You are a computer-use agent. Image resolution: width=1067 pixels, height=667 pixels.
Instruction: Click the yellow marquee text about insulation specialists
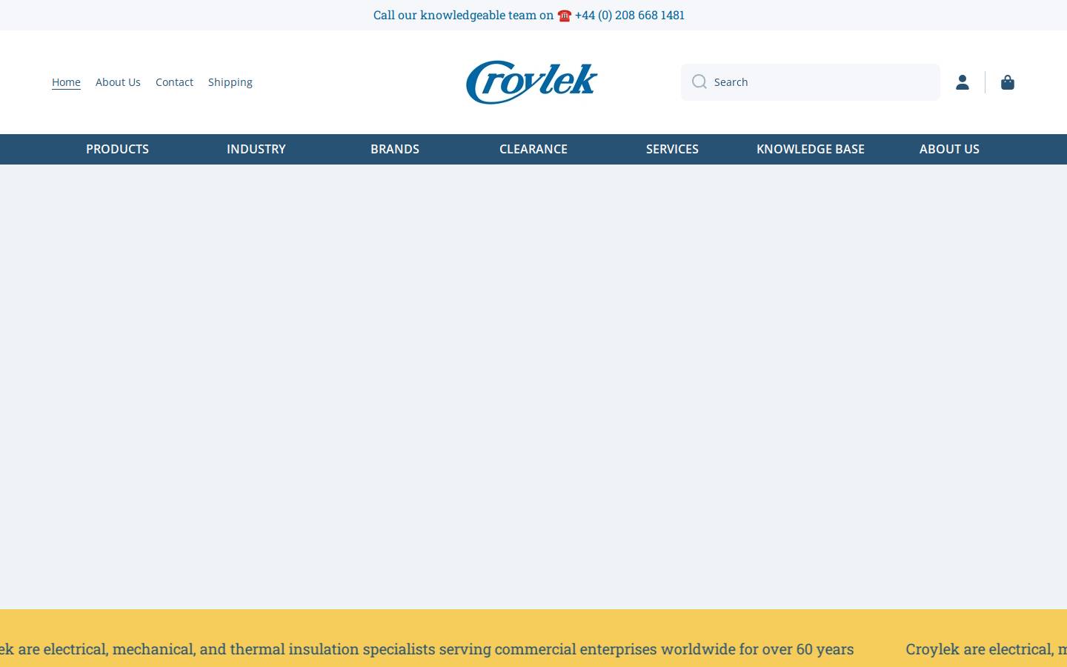(427, 649)
